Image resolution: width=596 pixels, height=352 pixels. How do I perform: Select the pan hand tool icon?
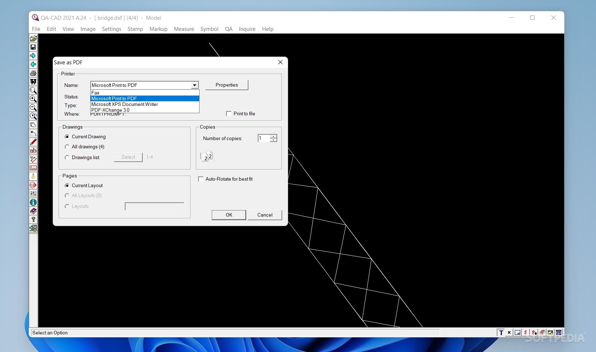click(x=33, y=125)
